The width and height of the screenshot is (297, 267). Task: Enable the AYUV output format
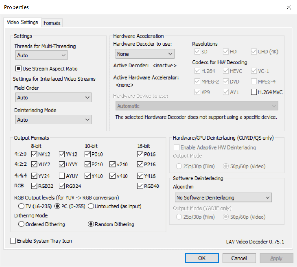[x=62, y=176]
